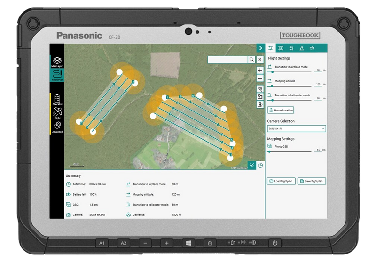Click the map search magnifier icon
Viewport: 376px width, 262px height.
coord(252,60)
